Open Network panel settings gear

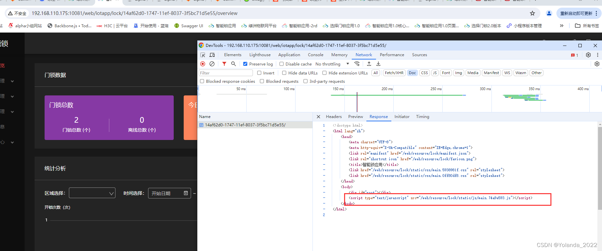(x=597, y=64)
